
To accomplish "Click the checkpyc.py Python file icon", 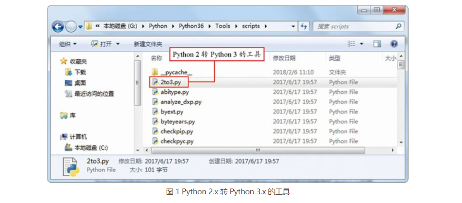I will [x=155, y=141].
